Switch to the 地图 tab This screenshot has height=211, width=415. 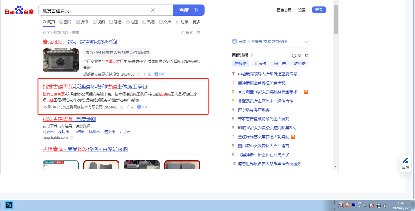click(x=132, y=22)
